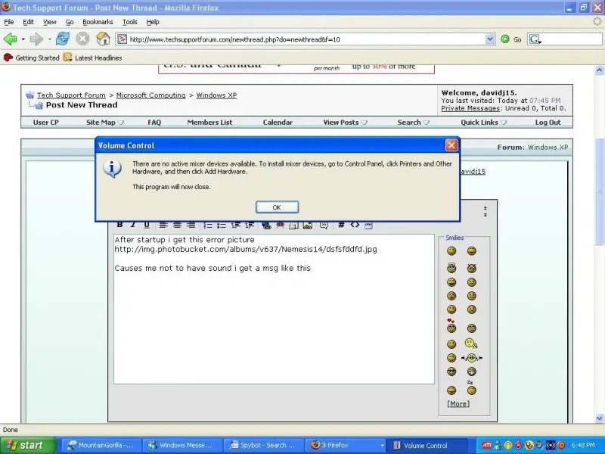The height and width of the screenshot is (454, 605).
Task: Switch to the Spybot - Search taskbar window
Action: pos(264,445)
